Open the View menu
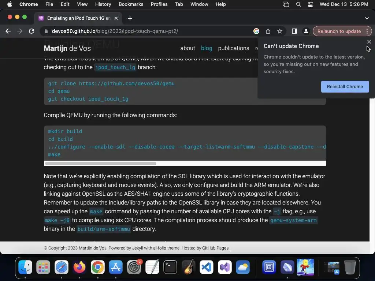The width and height of the screenshot is (375, 281). click(82, 4)
